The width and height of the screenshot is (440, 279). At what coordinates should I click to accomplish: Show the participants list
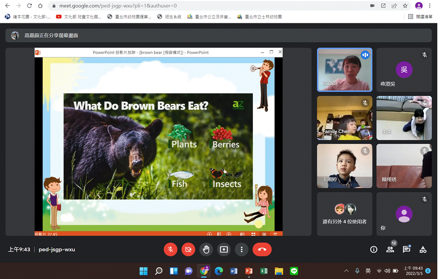point(390,250)
